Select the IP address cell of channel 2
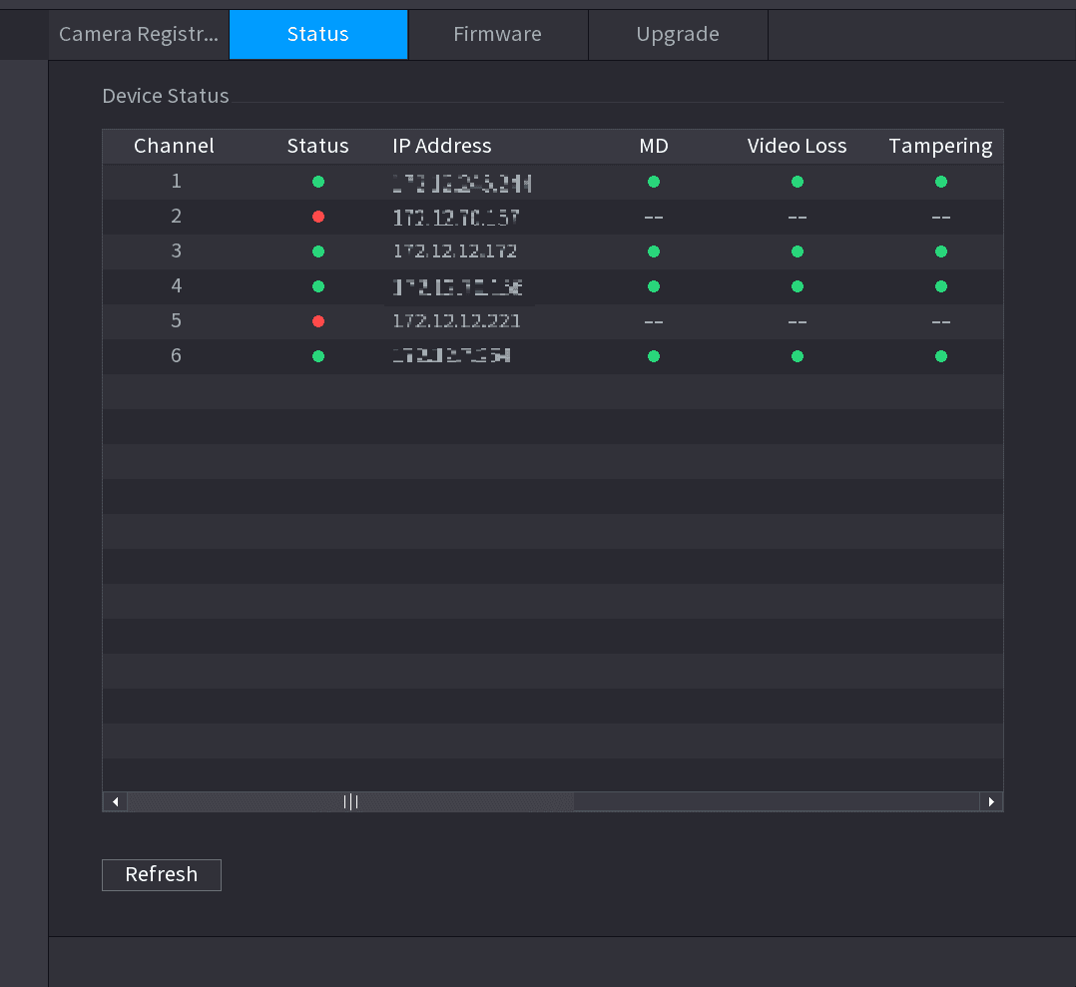The image size is (1076, 987). click(x=456, y=218)
